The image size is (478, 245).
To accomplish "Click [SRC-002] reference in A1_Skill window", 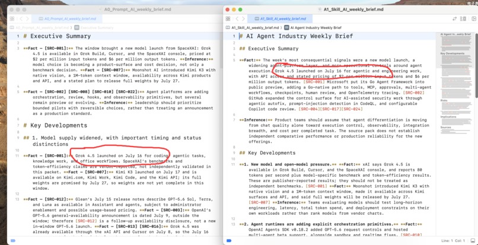I will coord(414,93).
